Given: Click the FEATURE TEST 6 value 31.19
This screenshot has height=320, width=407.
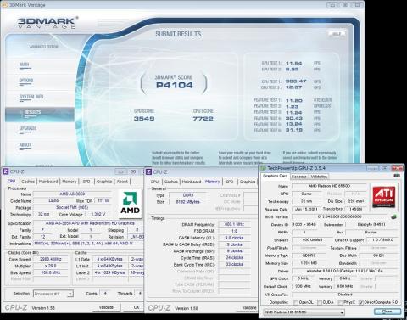Looking at the screenshot, I should pyautogui.click(x=294, y=130).
